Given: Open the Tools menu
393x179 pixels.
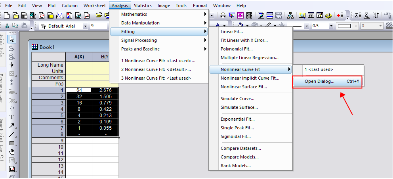Looking at the screenshot, I should (x=181, y=6).
